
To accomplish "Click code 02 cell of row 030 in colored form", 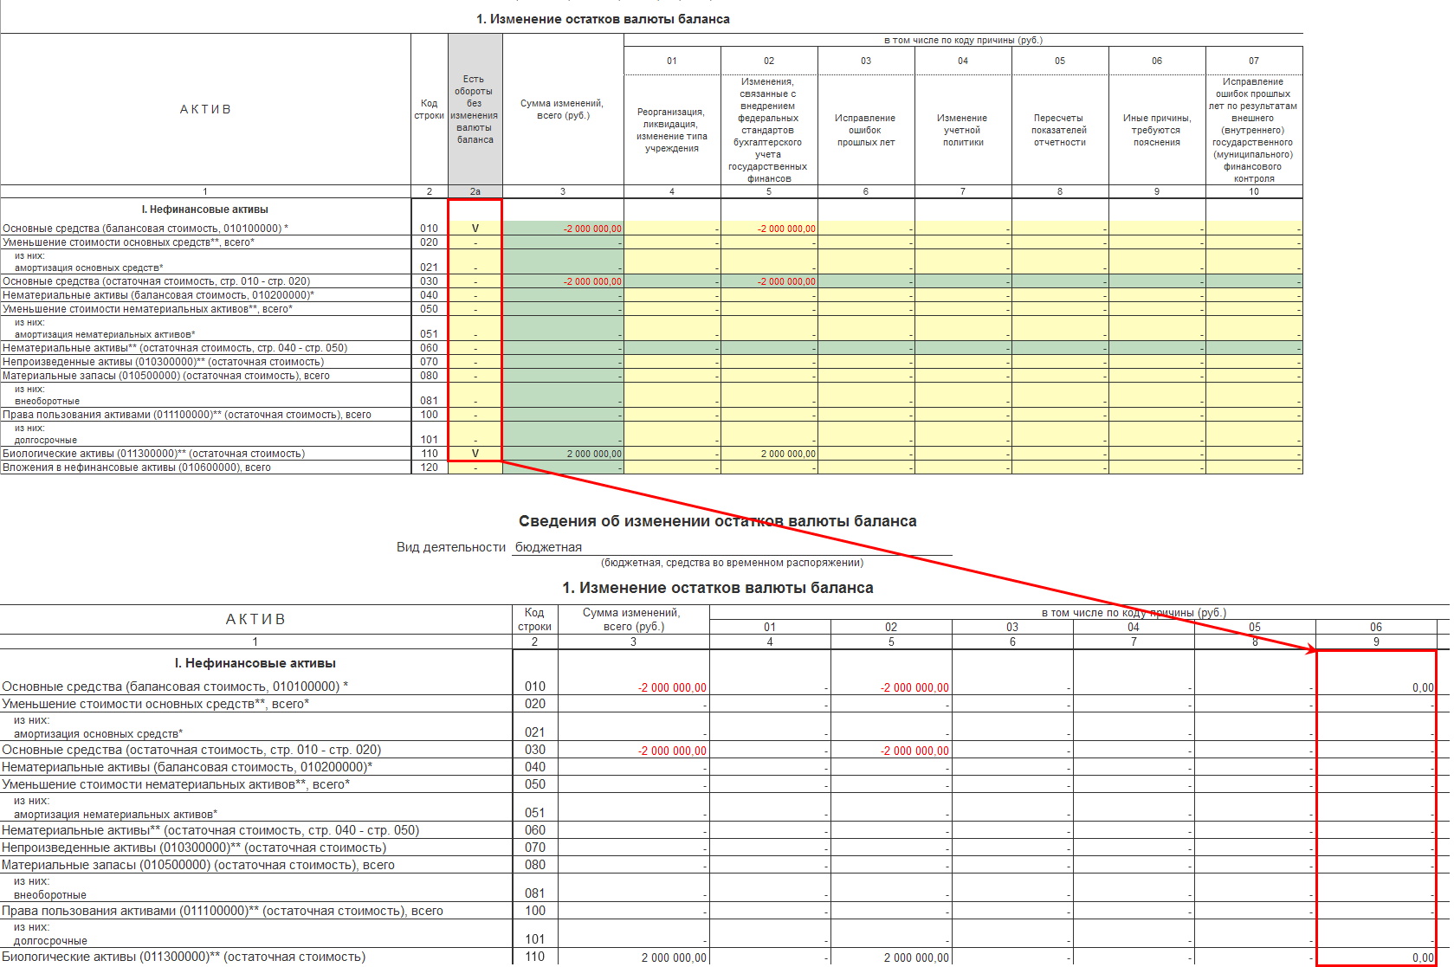I will [769, 281].
